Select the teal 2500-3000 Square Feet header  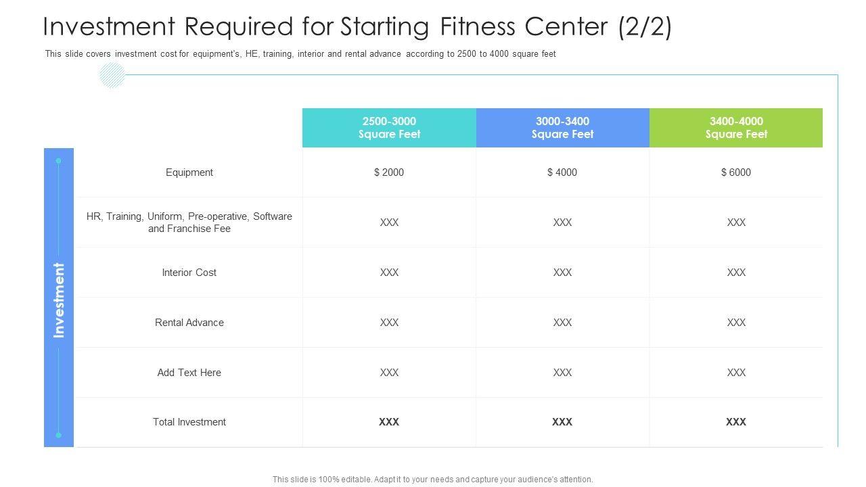tap(389, 128)
